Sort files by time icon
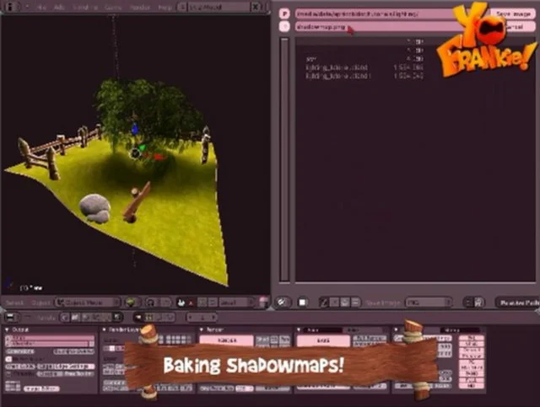This screenshot has width=540, height=407. (345, 303)
